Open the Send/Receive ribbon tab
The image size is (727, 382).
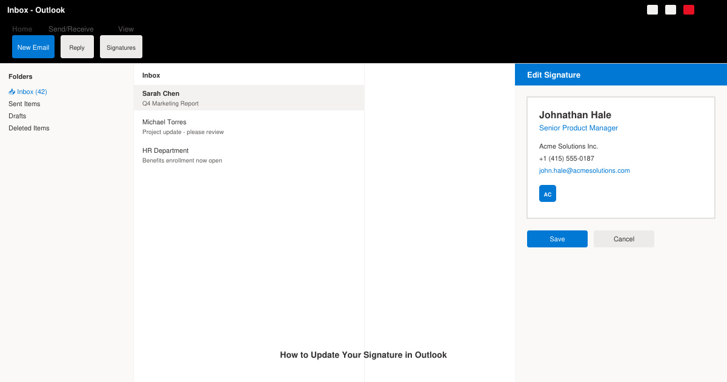pyautogui.click(x=71, y=29)
